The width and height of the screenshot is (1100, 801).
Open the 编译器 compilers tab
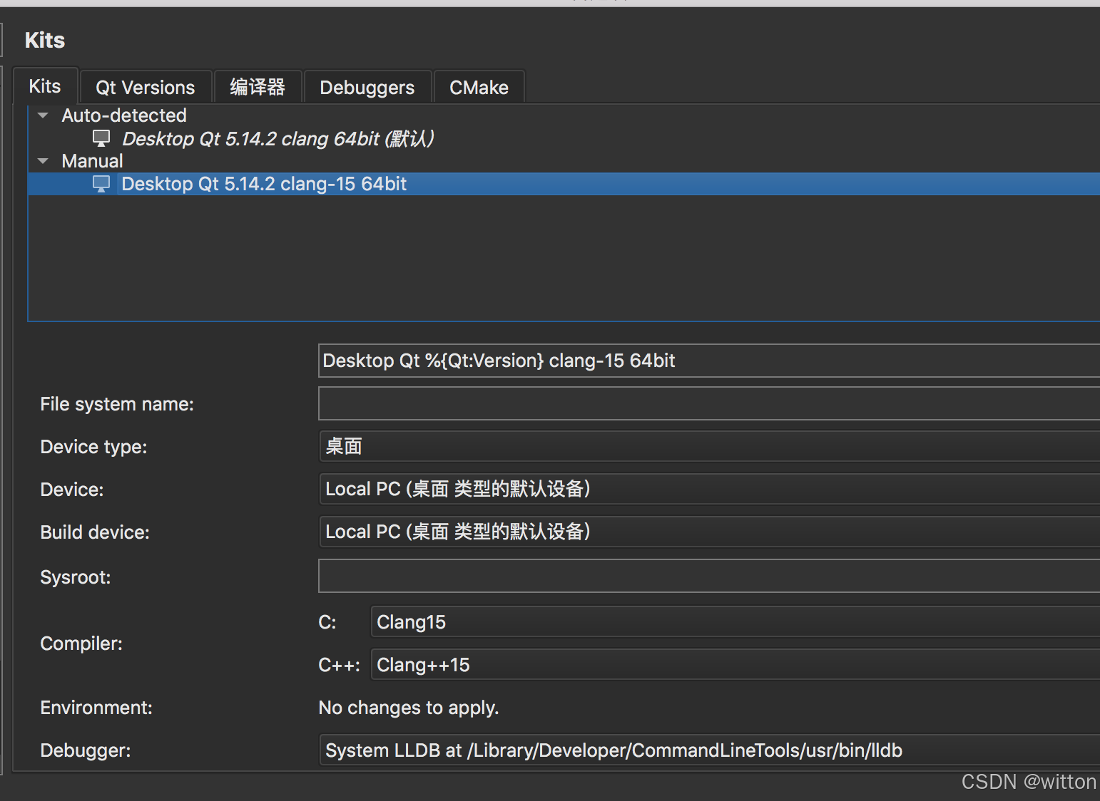(x=258, y=88)
